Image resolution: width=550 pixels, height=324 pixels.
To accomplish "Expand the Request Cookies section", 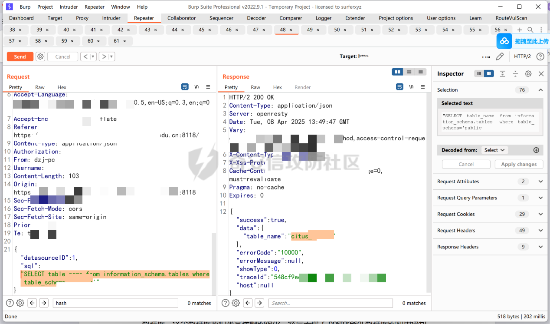I will click(540, 214).
